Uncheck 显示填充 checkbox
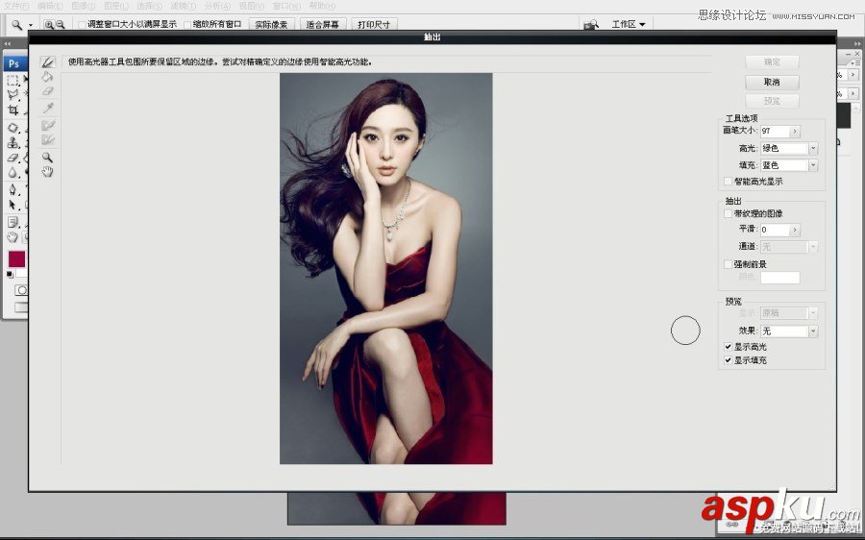The image size is (865, 540). (728, 359)
